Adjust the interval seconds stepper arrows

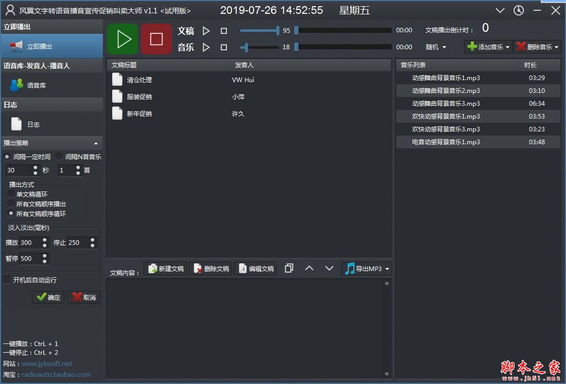pyautogui.click(x=36, y=170)
